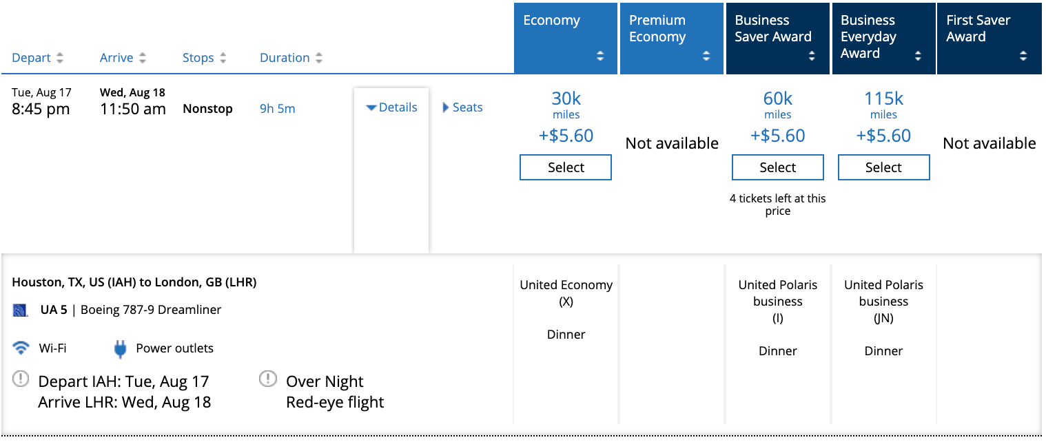
Task: Collapse the Details section
Action: pos(391,107)
